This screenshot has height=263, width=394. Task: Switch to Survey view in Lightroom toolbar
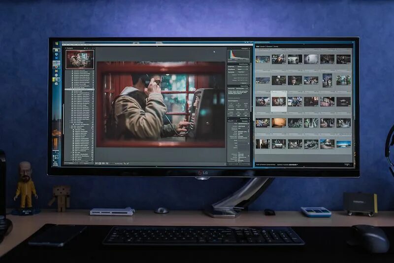(107, 164)
